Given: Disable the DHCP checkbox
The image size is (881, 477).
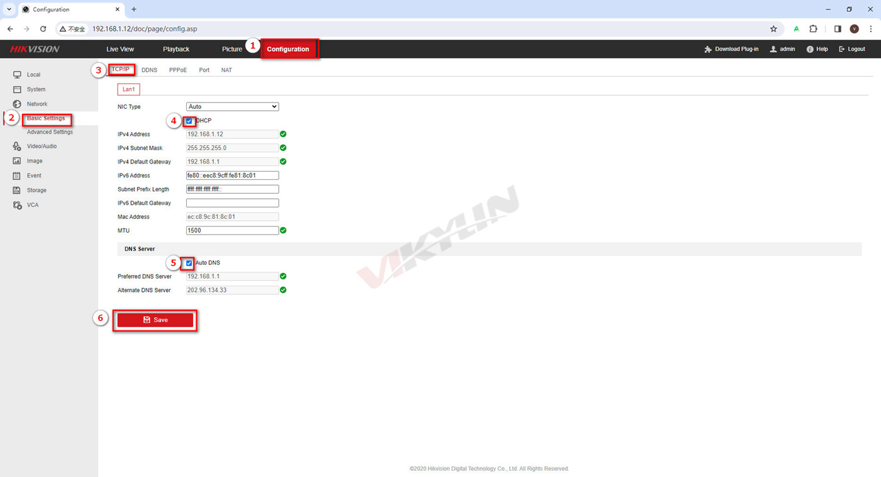Looking at the screenshot, I should pyautogui.click(x=189, y=121).
